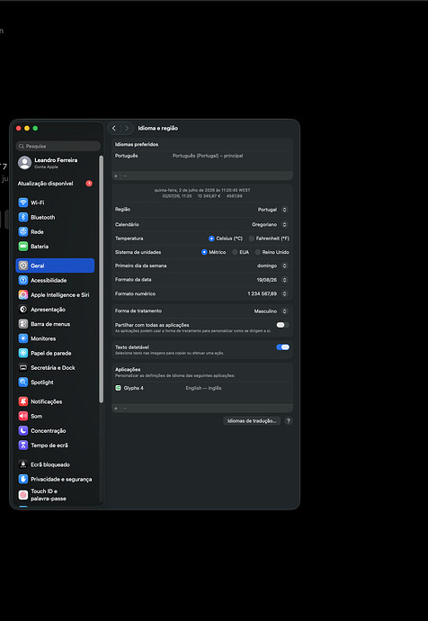
Task: Select Geral in the sidebar
Action: (55, 265)
